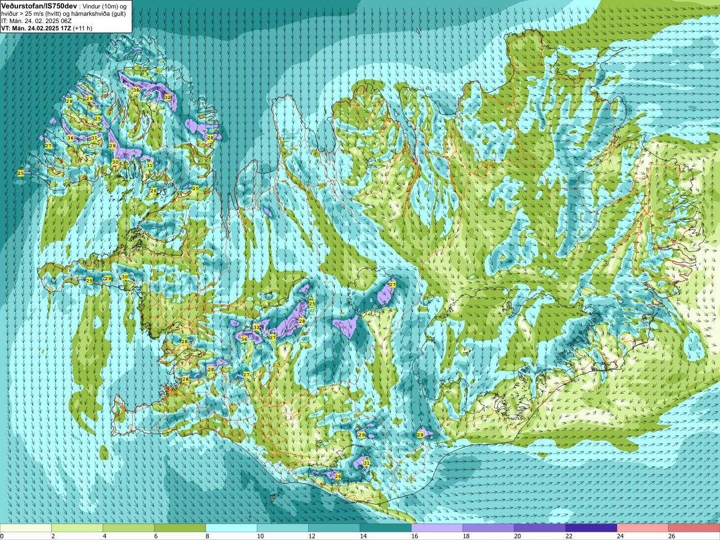Select the violet 20–22 legend swatch

pos(540,528)
